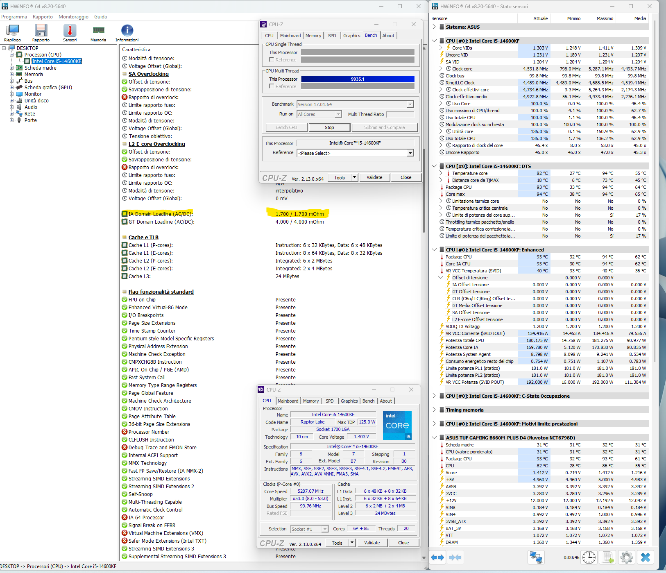Click the Core VIDs lightning bolt icon
This screenshot has height=573, width=666.
(448, 48)
